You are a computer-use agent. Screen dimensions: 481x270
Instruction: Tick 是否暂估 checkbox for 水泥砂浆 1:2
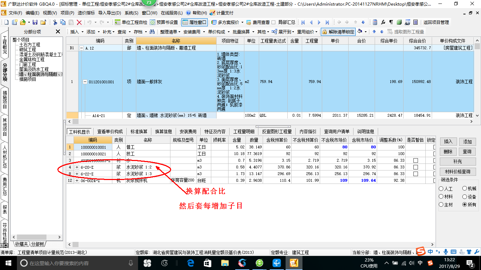(x=416, y=167)
